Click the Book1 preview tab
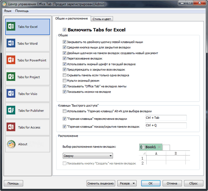Screen dimensions: 208x191 click(x=151, y=147)
